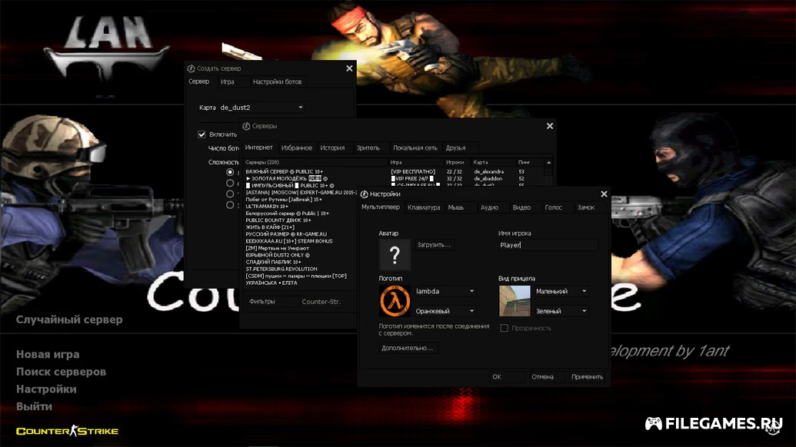Click the Загрузить... avatar button
Screen dimensions: 796x447
[434, 245]
